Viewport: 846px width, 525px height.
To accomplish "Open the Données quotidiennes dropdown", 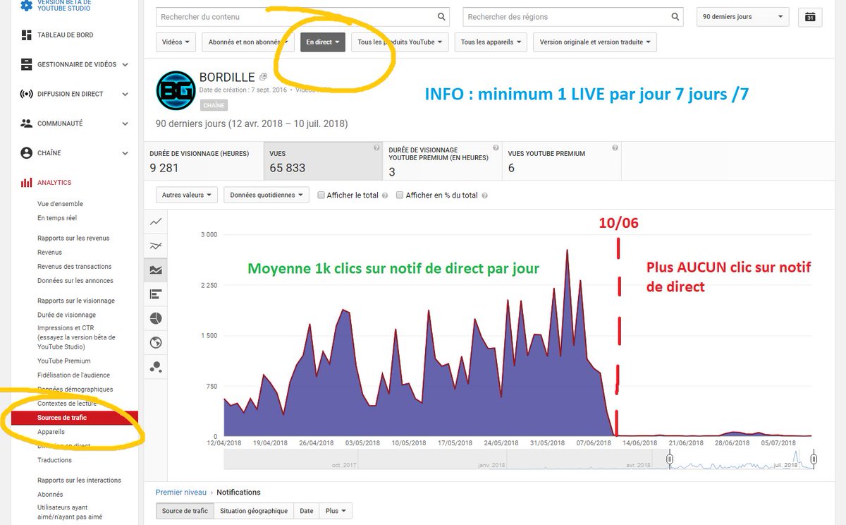I will (266, 195).
